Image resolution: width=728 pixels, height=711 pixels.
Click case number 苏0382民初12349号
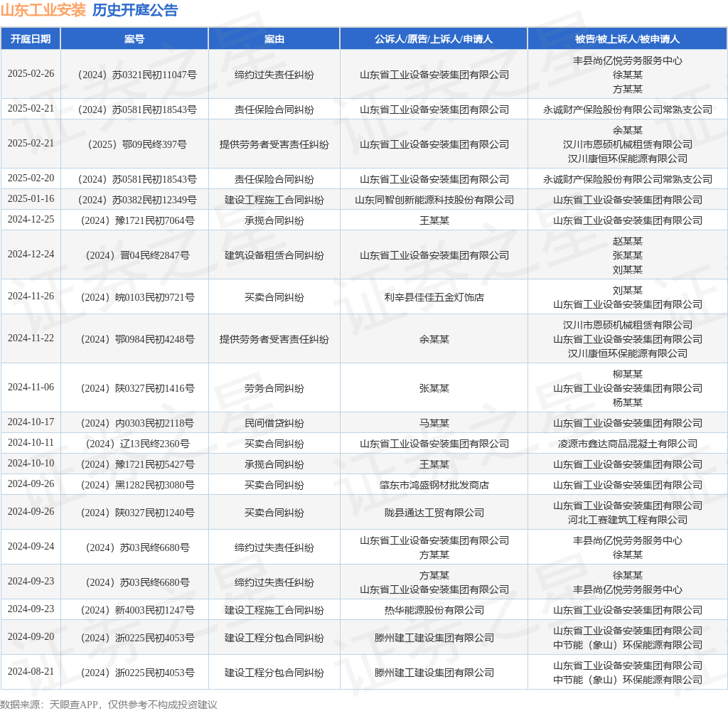pyautogui.click(x=137, y=201)
